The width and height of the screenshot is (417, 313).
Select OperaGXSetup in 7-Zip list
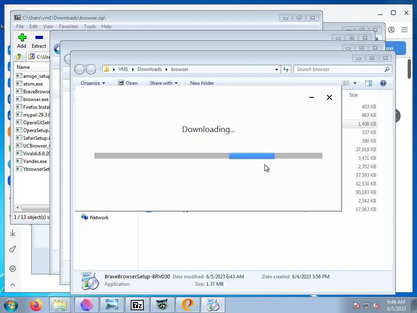pos(33,122)
